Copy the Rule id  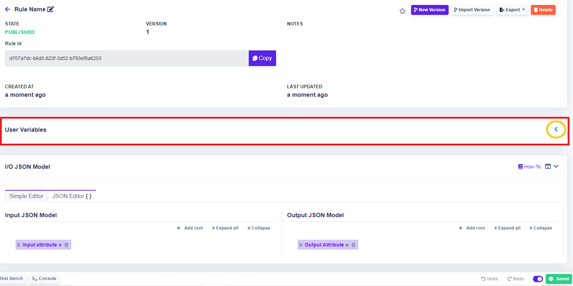(x=262, y=58)
